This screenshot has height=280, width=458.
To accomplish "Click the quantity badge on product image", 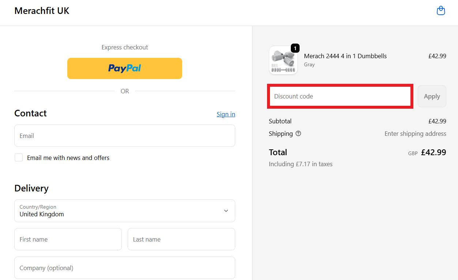I will 295,48.
